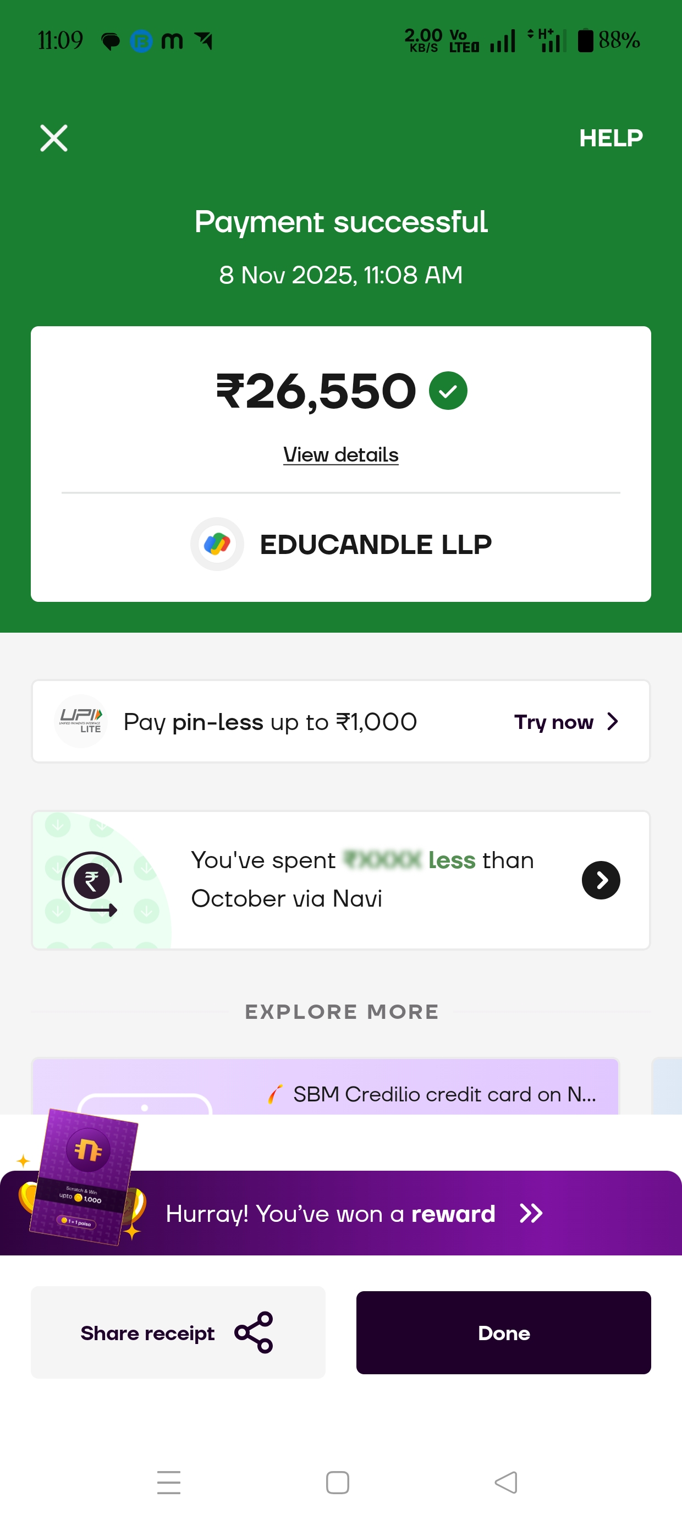
Task: Select Try now for pin-less payments
Action: pyautogui.click(x=553, y=722)
